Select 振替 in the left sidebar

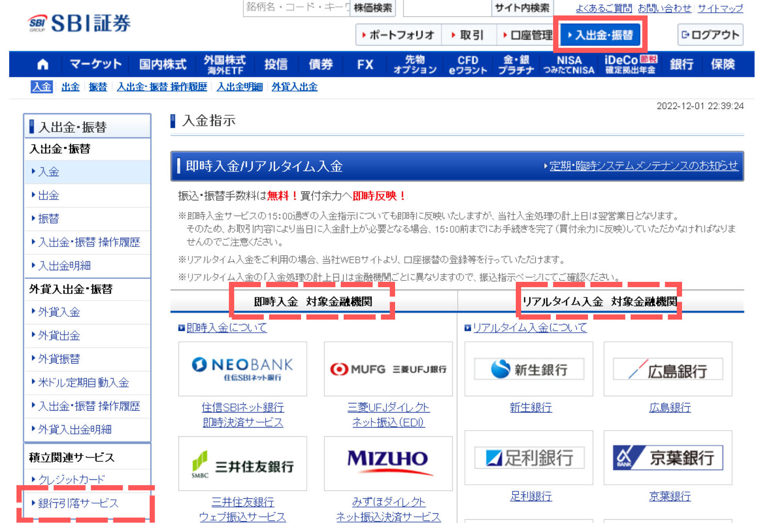point(87,219)
